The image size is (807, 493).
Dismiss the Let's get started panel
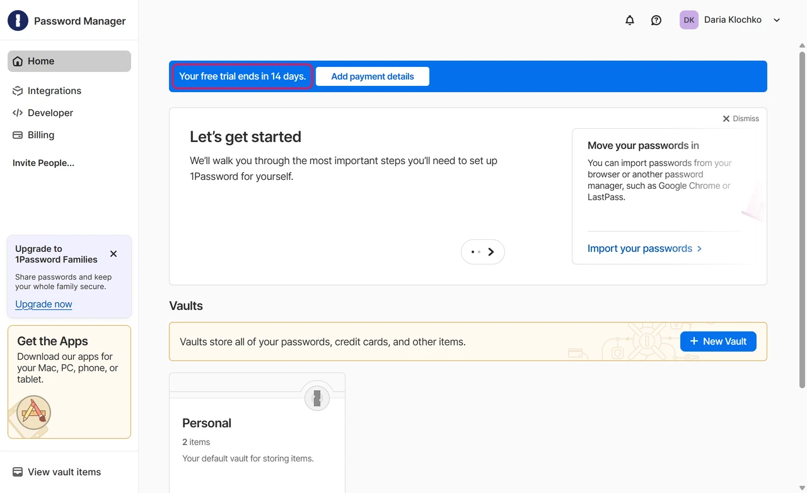click(741, 119)
